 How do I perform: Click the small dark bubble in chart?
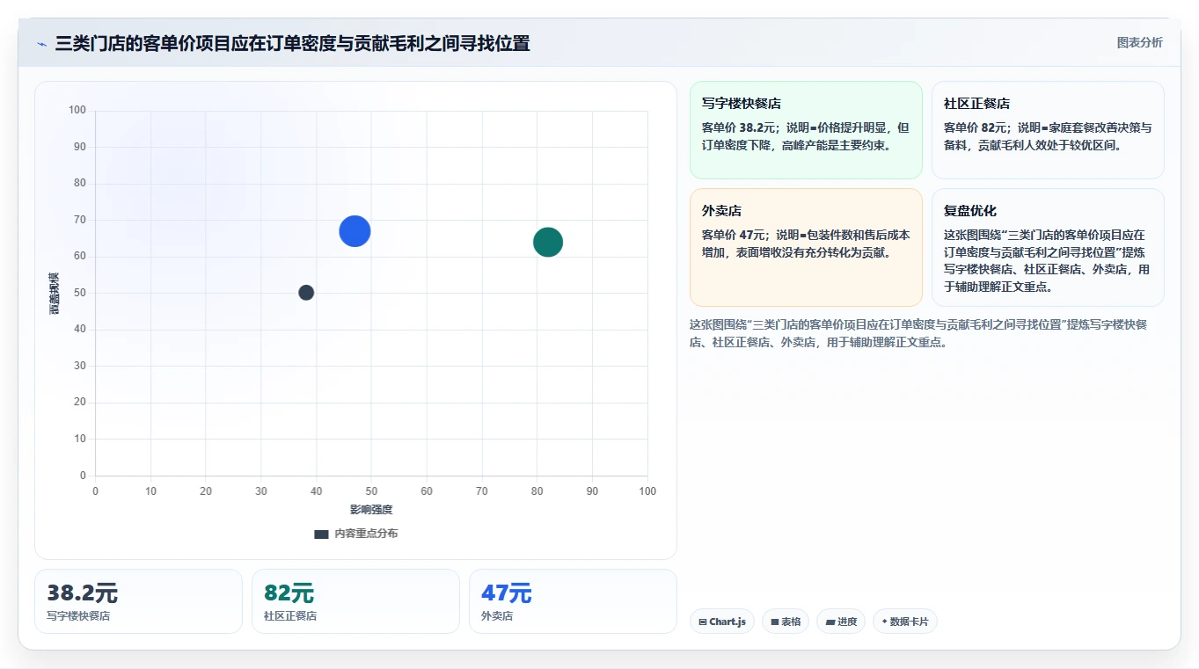click(306, 293)
